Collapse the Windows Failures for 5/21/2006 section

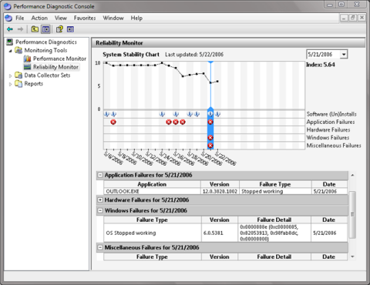(x=100, y=210)
